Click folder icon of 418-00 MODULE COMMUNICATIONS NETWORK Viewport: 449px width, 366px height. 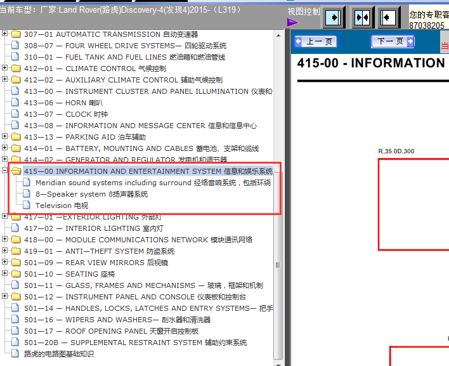tap(16, 240)
